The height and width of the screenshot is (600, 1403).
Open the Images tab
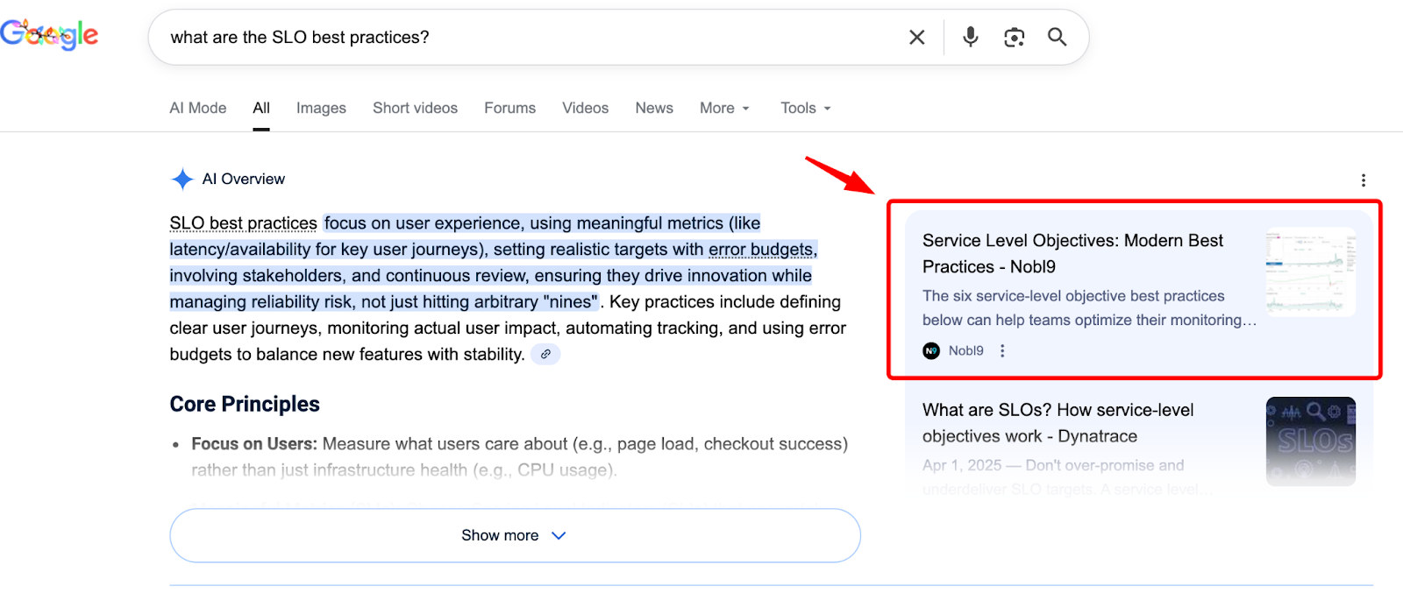pyautogui.click(x=321, y=108)
